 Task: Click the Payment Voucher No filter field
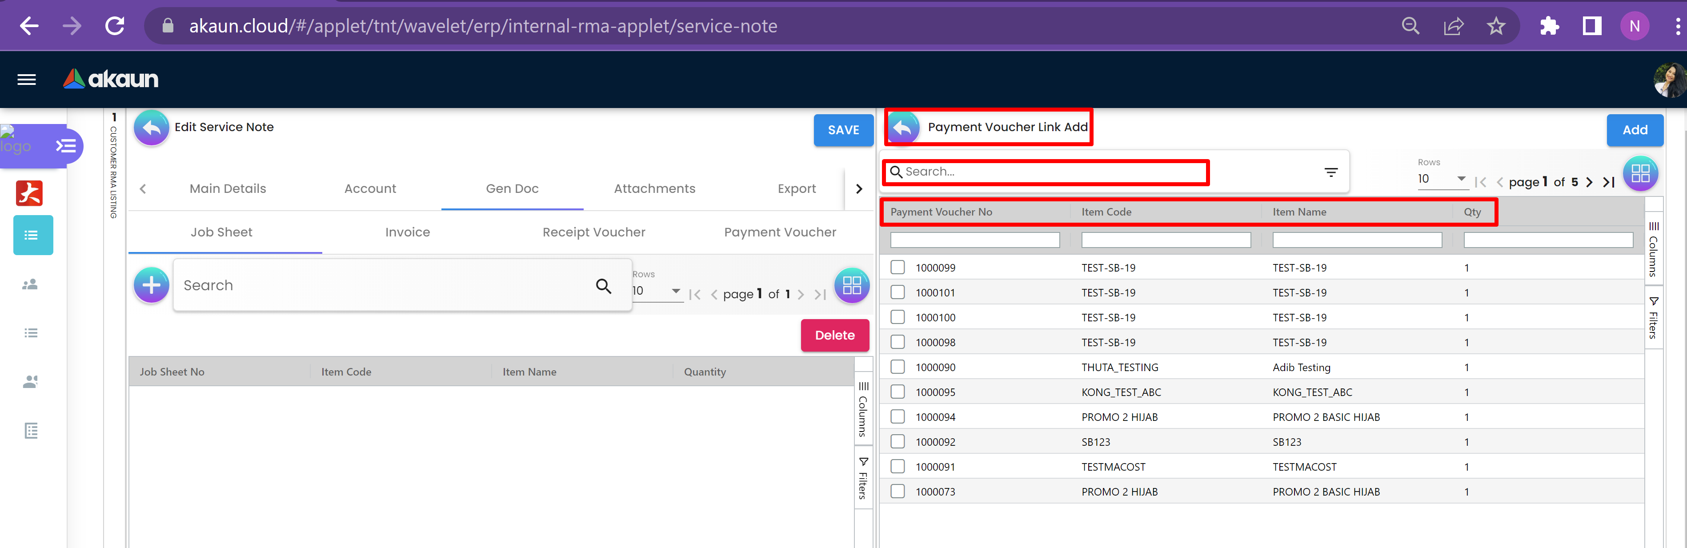point(974,240)
